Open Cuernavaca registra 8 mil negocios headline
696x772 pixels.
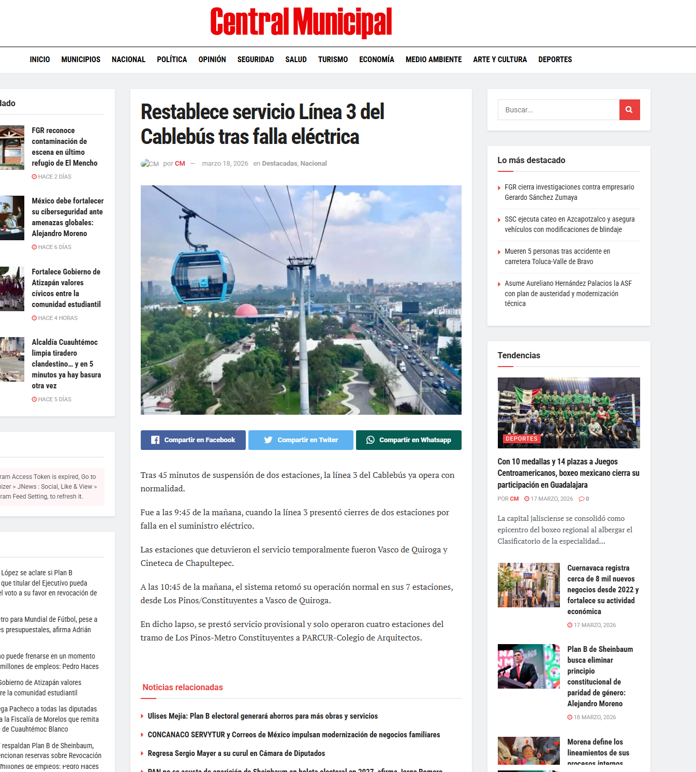pos(603,590)
